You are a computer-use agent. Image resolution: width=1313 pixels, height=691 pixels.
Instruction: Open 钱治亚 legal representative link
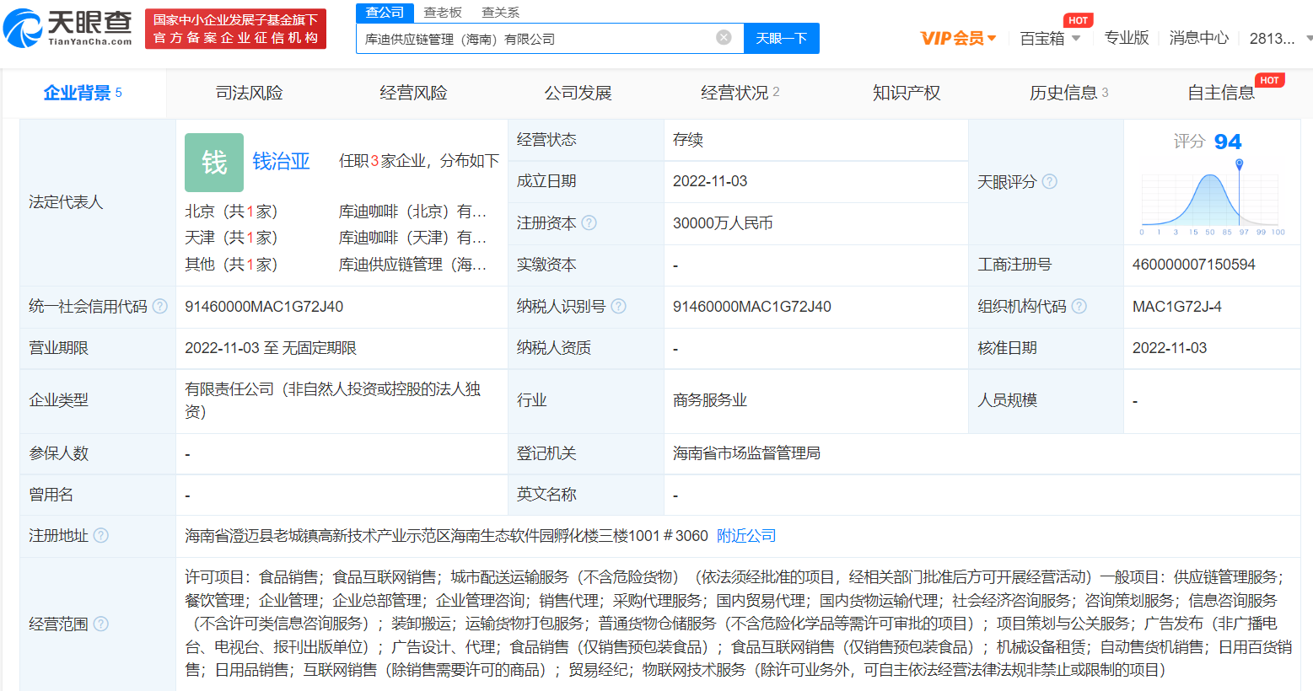tap(282, 162)
